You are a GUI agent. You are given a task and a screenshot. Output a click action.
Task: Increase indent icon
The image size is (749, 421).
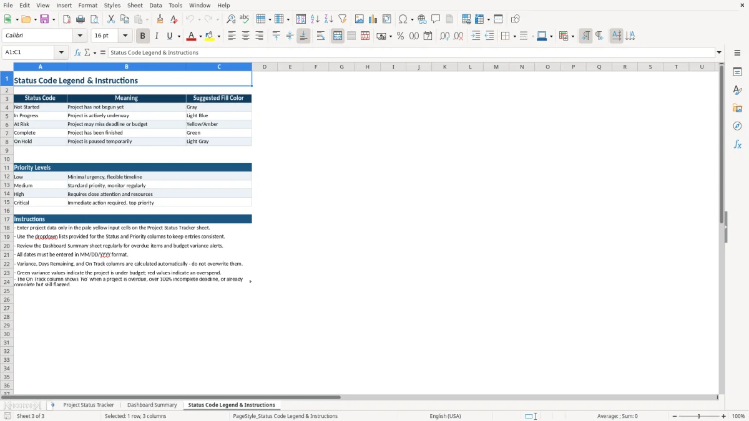[476, 36]
